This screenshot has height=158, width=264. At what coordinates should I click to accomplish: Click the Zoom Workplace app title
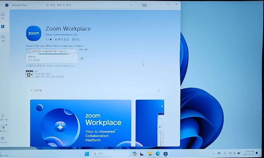point(68,29)
